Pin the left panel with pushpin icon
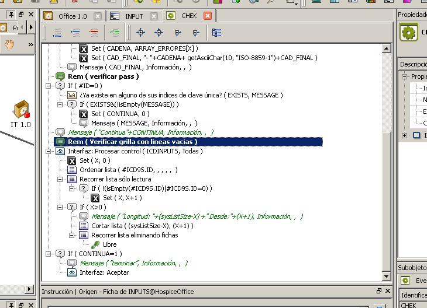Screen dimensions: 427x308 [11, 15]
